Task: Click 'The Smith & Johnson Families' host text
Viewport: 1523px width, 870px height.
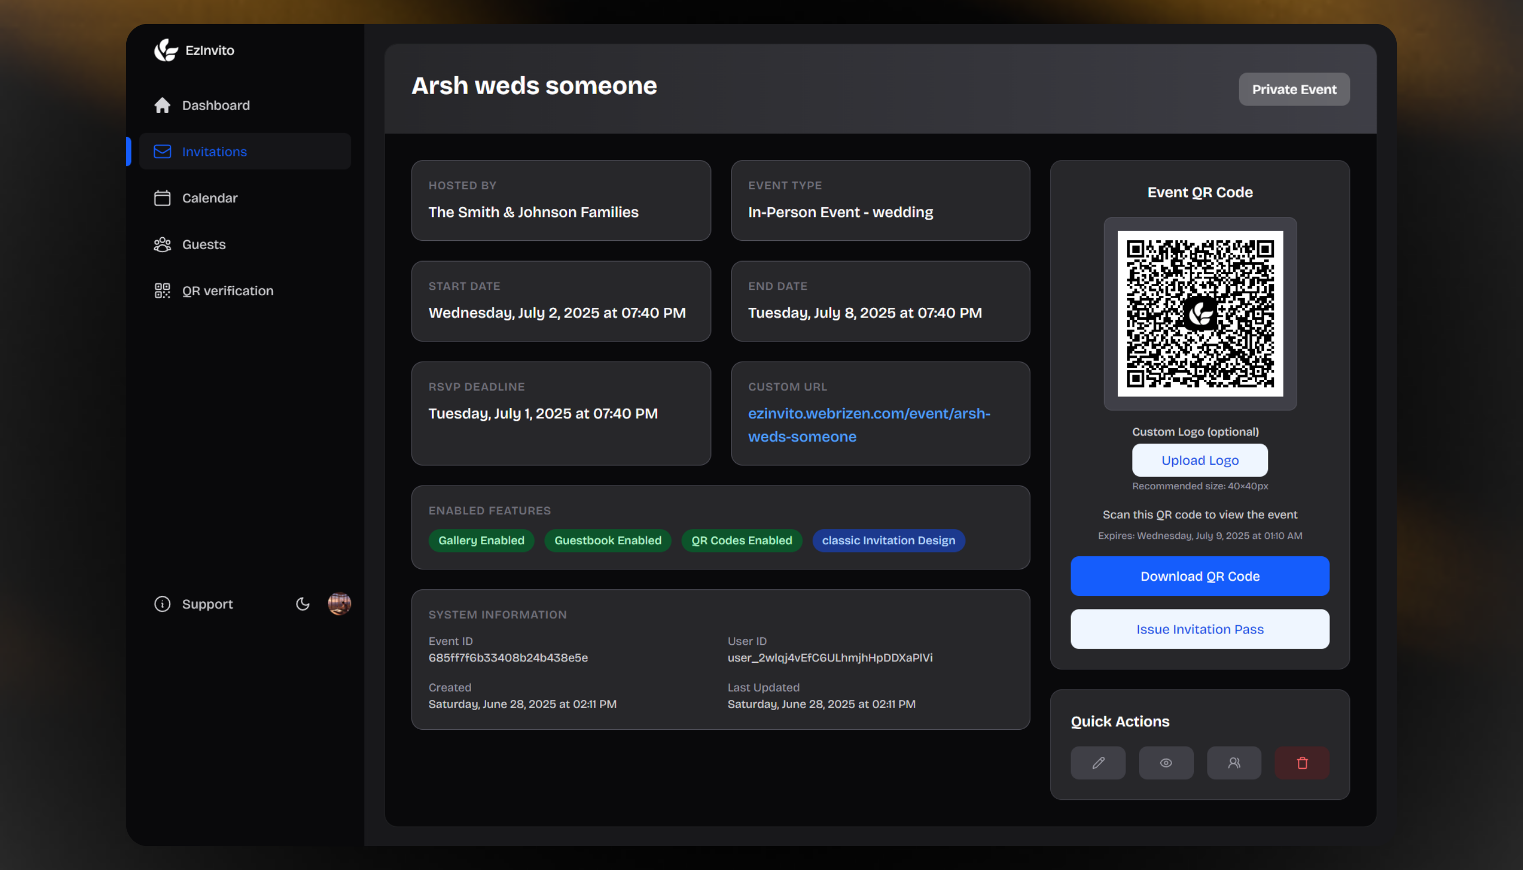Action: (533, 212)
